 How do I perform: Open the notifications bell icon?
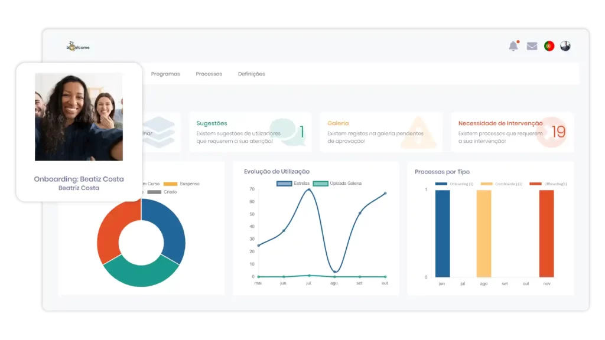pyautogui.click(x=513, y=46)
